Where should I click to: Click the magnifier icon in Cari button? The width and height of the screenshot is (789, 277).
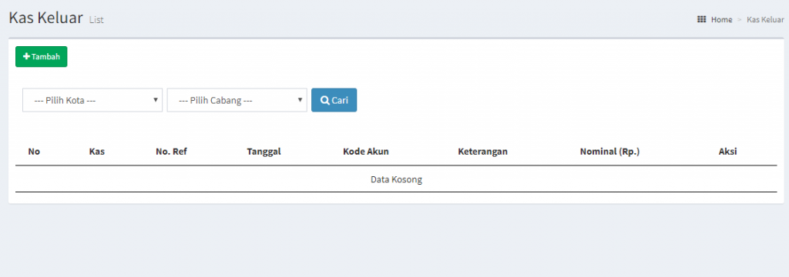click(x=325, y=100)
